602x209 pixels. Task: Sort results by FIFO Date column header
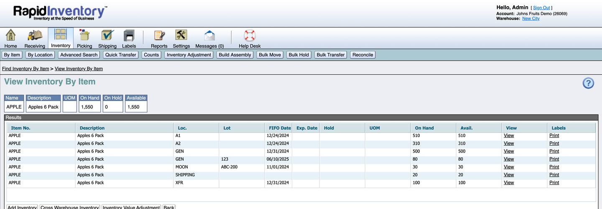point(280,128)
